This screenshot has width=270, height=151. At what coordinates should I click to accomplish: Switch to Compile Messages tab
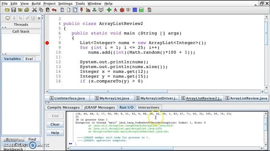[x=63, y=107]
